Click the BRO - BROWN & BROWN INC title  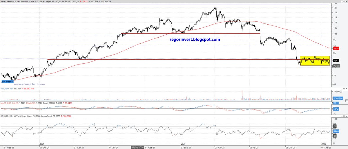tap(15, 2)
